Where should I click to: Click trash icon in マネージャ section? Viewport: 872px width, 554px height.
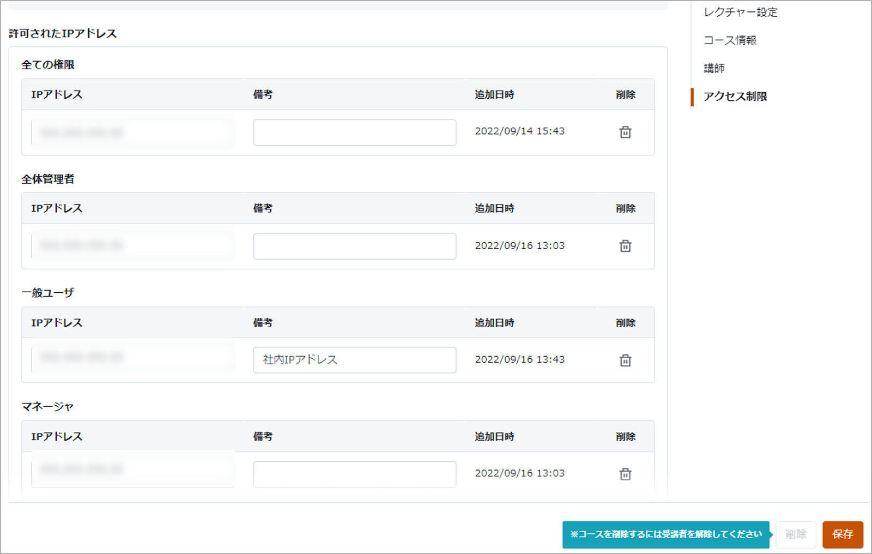coord(625,474)
